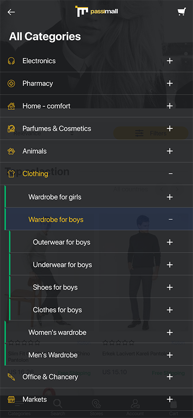Select the Electronics headphones icon
Screen dimensions: 193x418
click(11, 61)
